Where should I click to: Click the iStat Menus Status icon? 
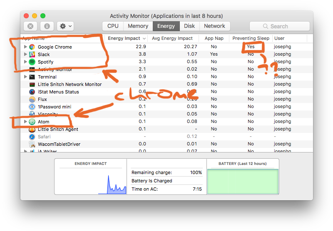[x=32, y=92]
